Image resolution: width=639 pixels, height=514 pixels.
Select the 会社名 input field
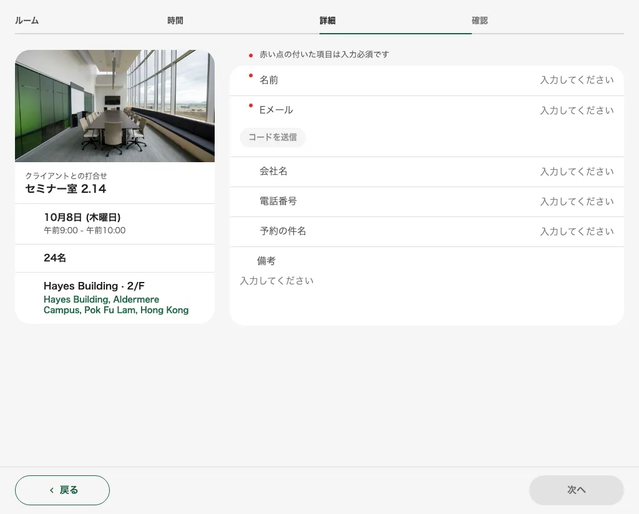pyautogui.click(x=427, y=172)
